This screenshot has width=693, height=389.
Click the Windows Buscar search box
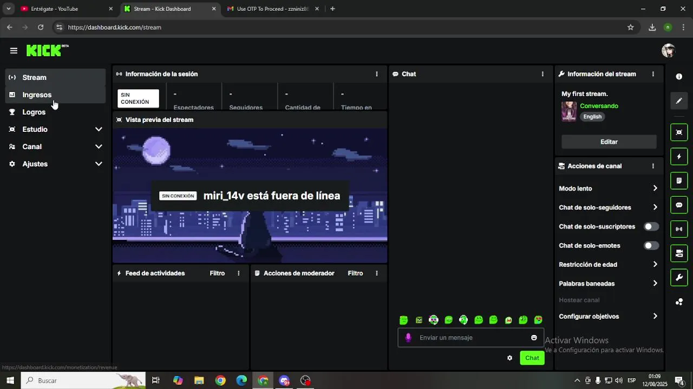point(83,380)
